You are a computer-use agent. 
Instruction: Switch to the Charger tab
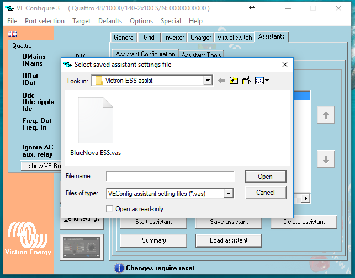(x=200, y=38)
